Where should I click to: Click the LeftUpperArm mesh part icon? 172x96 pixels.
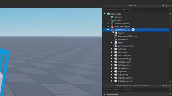tap(116, 62)
